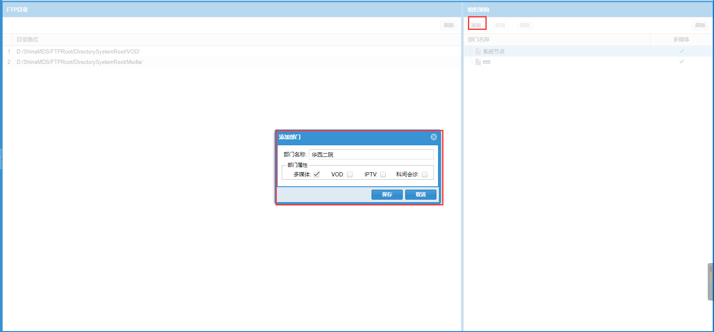Screen dimensions: 714x332
Task: Enable the IPTV checkbox
Action: click(383, 174)
